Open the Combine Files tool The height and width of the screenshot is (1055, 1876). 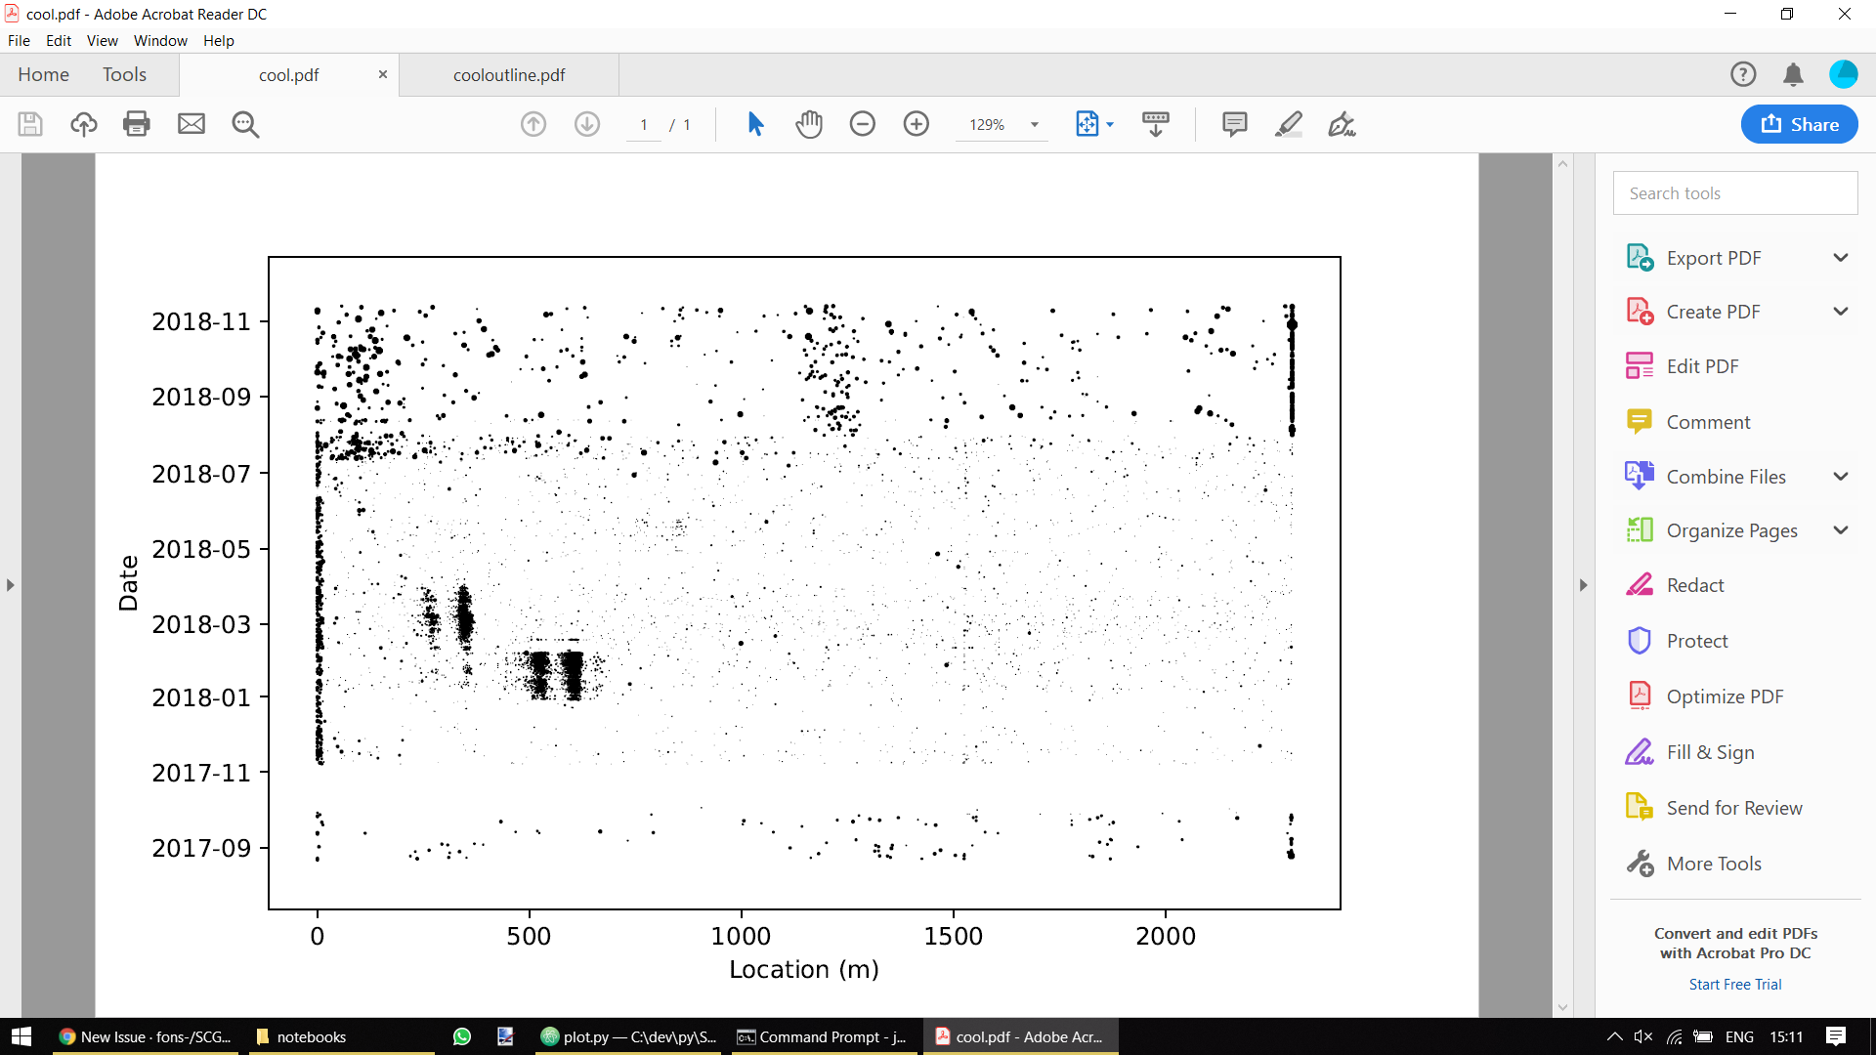tap(1725, 476)
